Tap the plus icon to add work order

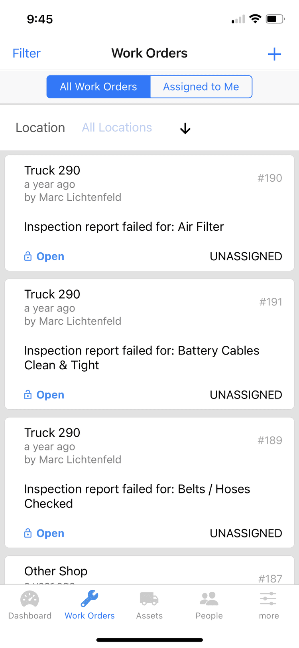tap(274, 54)
